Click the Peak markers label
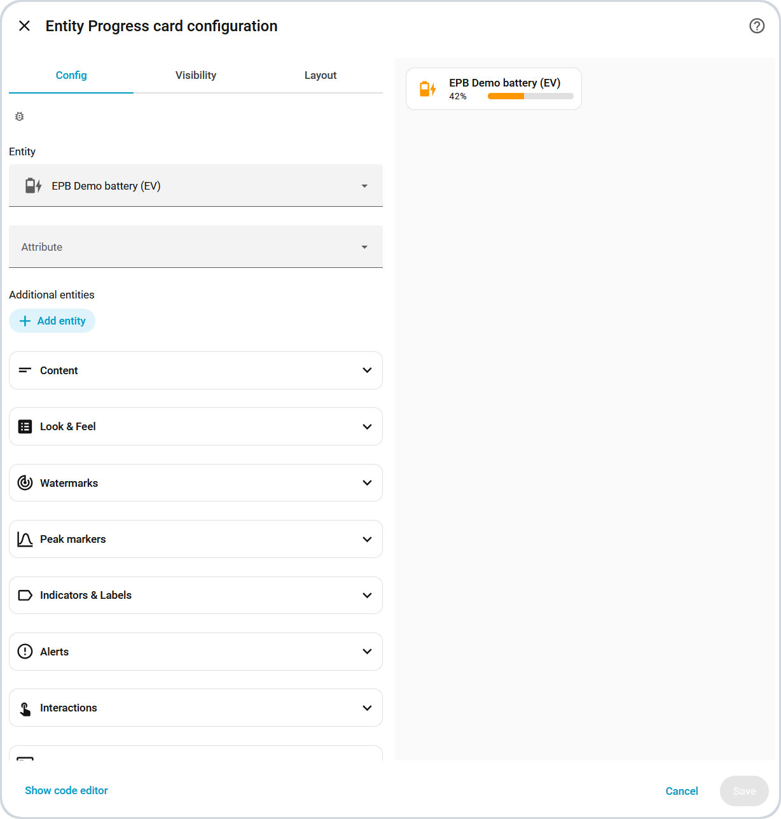The height and width of the screenshot is (819, 781). (x=73, y=539)
